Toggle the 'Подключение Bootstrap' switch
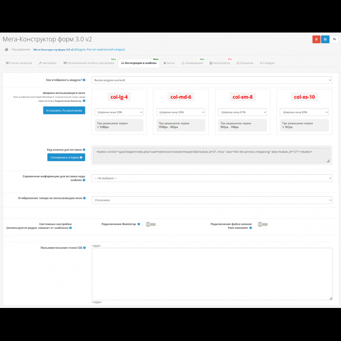The width and height of the screenshot is (341, 341). click(x=151, y=225)
